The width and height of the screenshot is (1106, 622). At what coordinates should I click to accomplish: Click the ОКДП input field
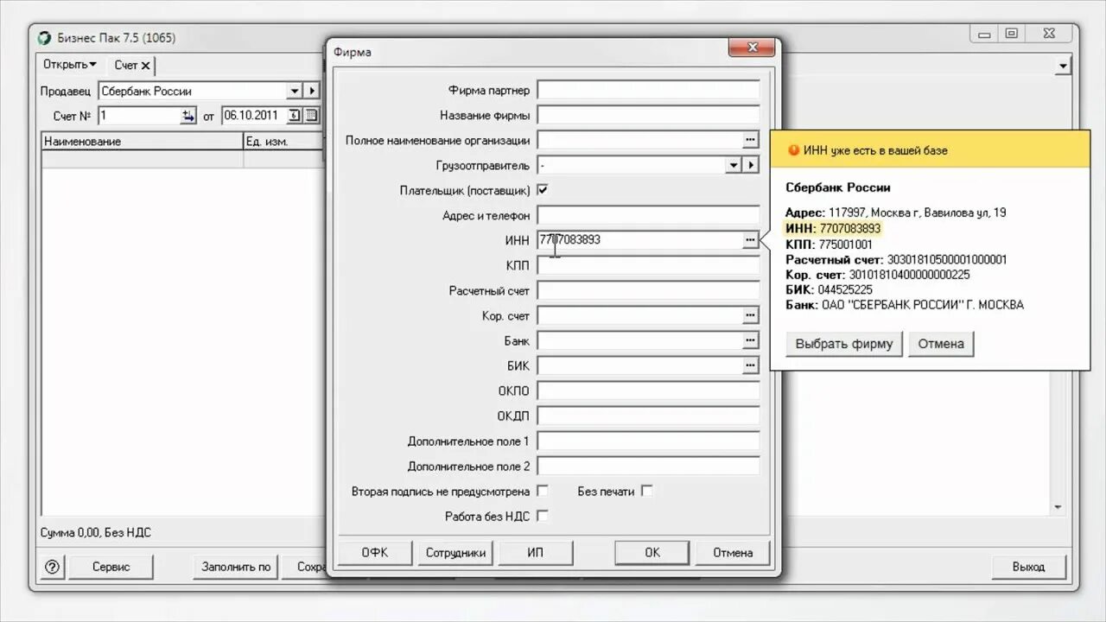coord(648,416)
